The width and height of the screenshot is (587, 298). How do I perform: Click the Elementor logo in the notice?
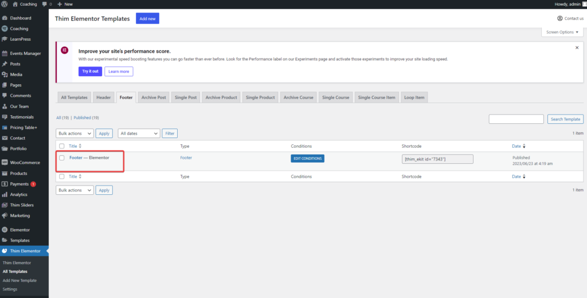(x=64, y=50)
